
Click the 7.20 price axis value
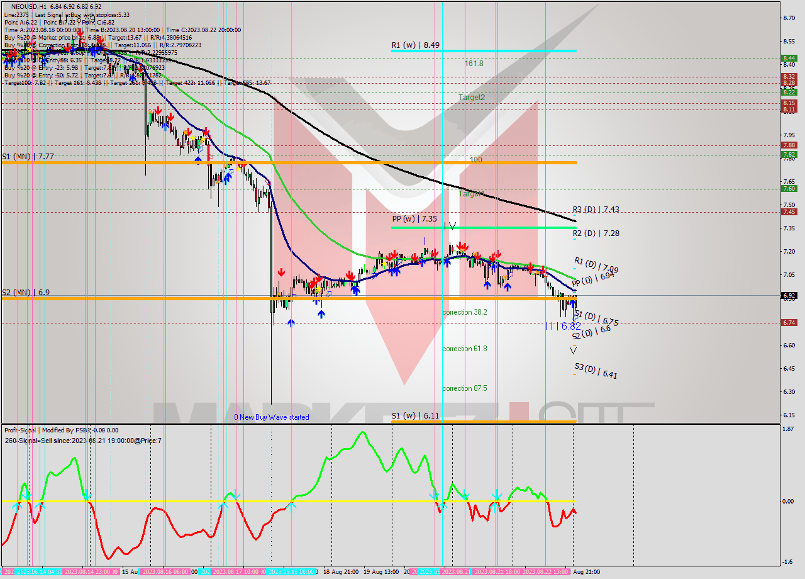point(789,251)
